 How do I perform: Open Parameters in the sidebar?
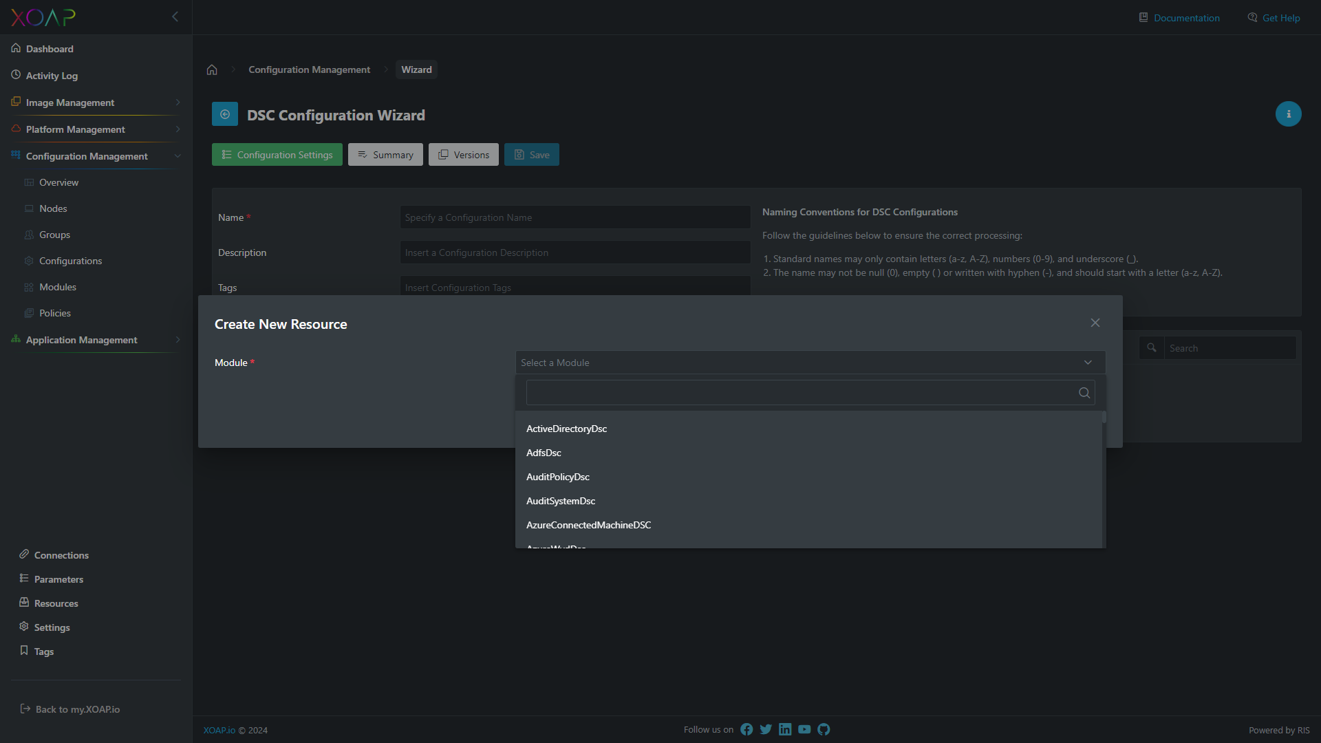coord(52,579)
